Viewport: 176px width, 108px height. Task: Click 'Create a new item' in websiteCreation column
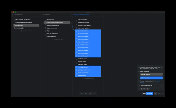pyautogui.click(x=27, y=31)
